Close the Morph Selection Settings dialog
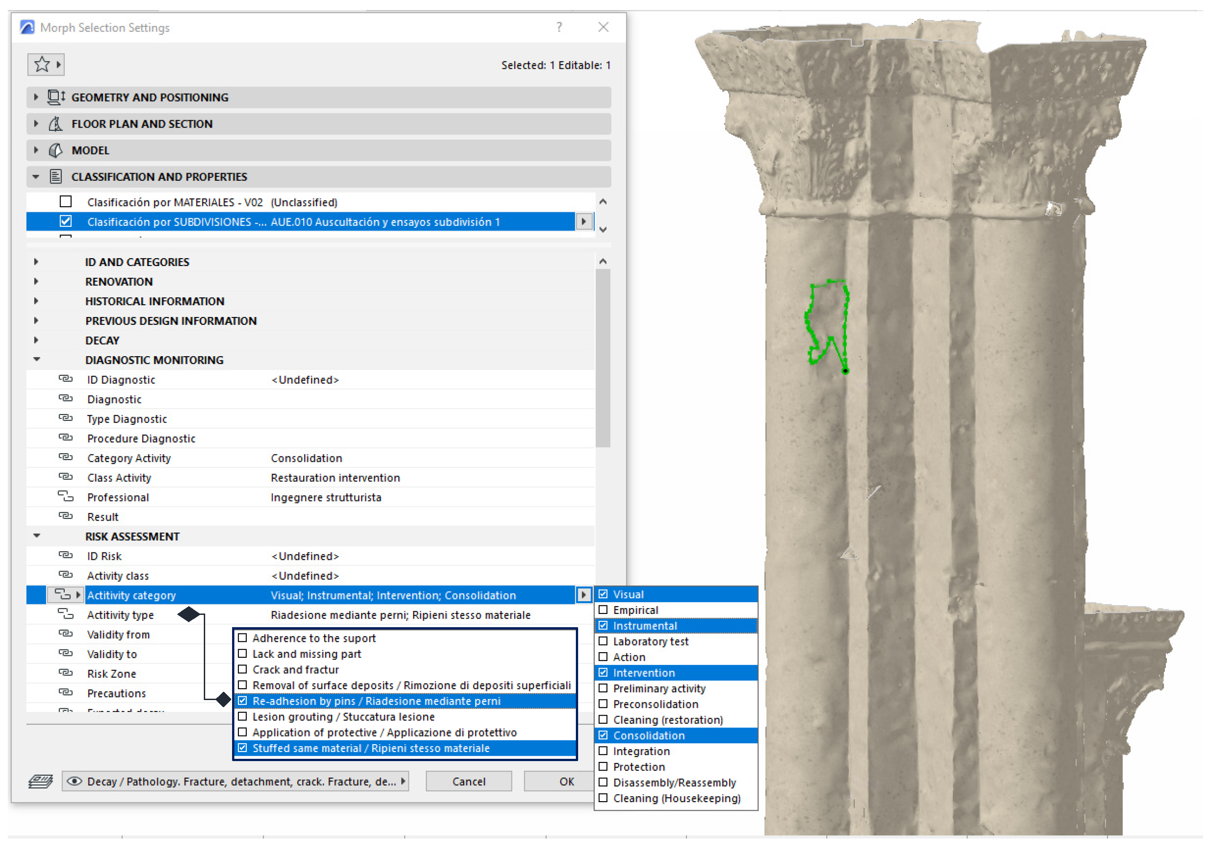This screenshot has height=849, width=1216. coord(603,27)
